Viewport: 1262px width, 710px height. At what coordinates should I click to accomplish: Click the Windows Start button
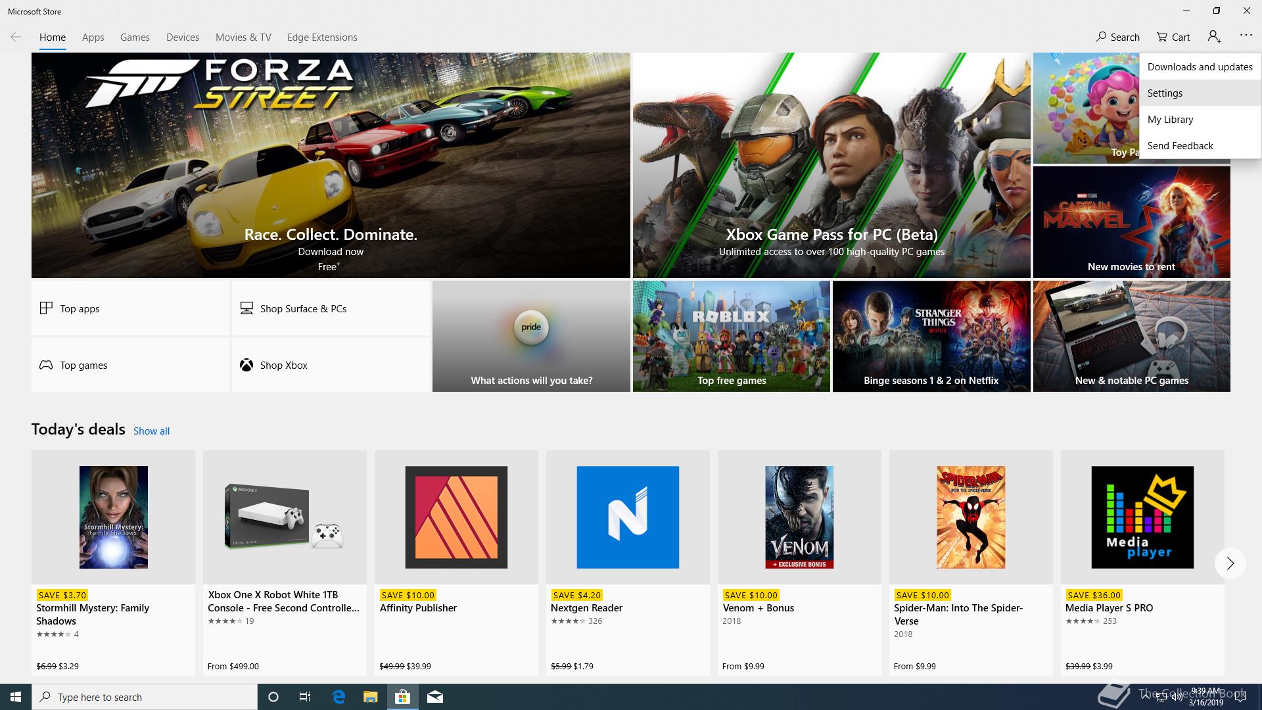click(16, 697)
